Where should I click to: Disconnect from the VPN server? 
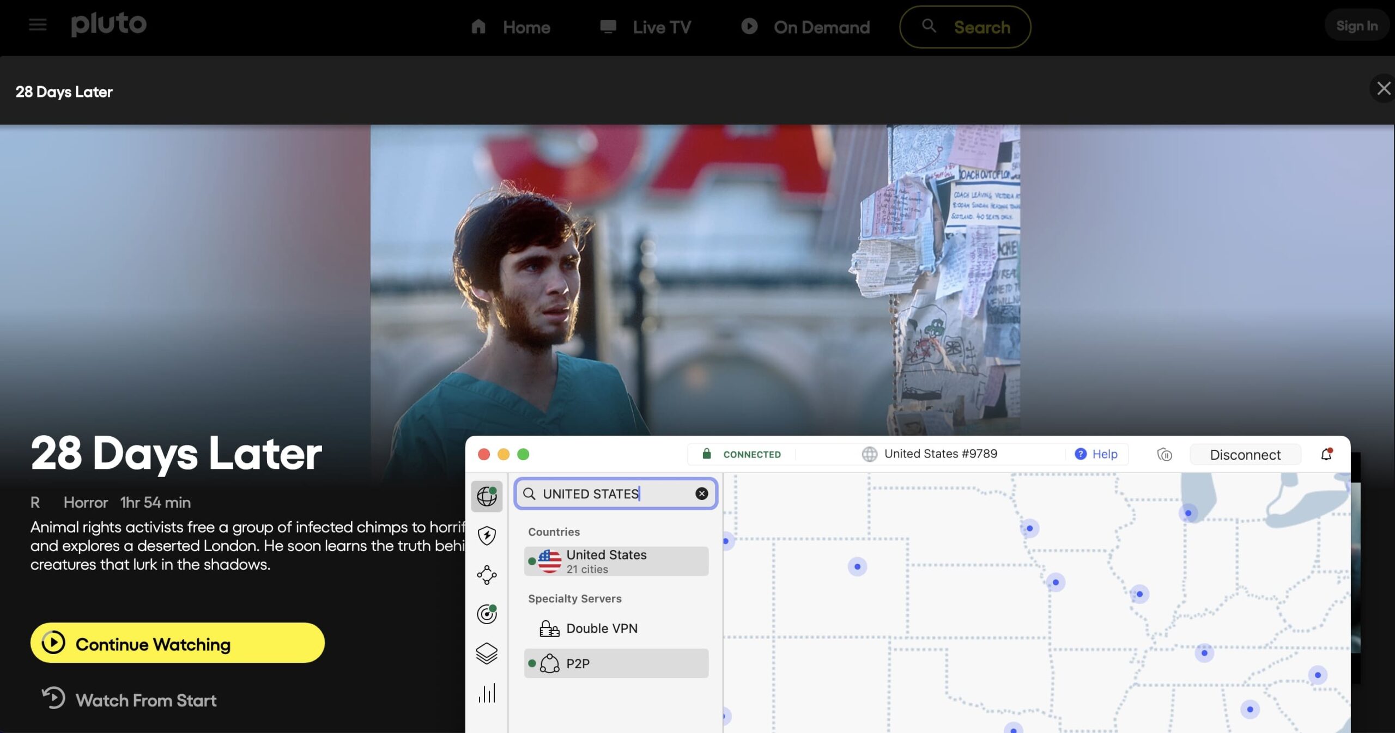1245,455
